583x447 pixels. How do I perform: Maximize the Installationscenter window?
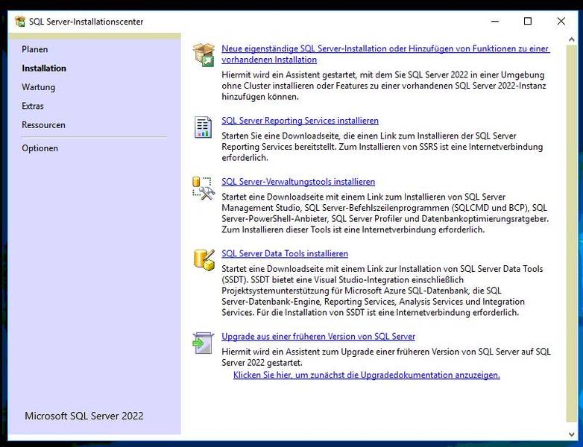528,22
